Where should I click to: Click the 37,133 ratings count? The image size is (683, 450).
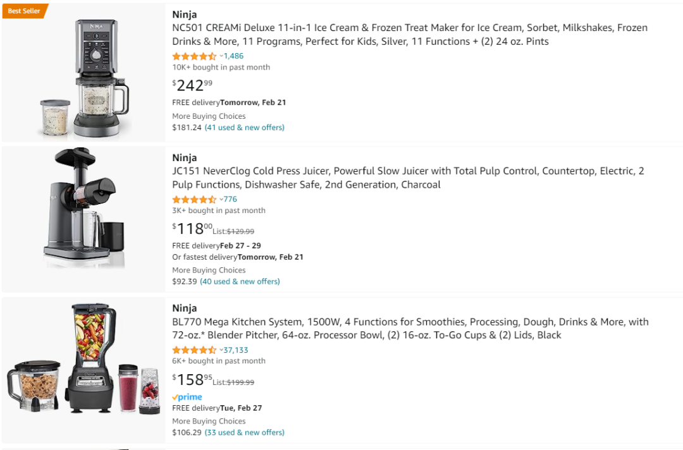pos(236,350)
